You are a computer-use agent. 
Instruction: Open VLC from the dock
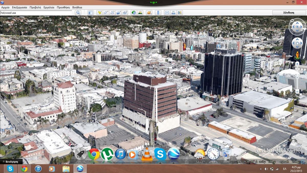click(x=147, y=154)
